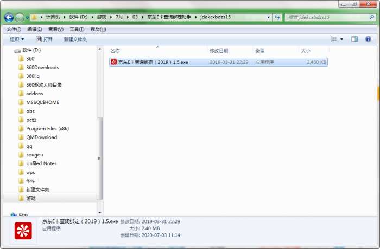Select the Unfiled Notes folder
This screenshot has width=380, height=249.
coord(41,163)
